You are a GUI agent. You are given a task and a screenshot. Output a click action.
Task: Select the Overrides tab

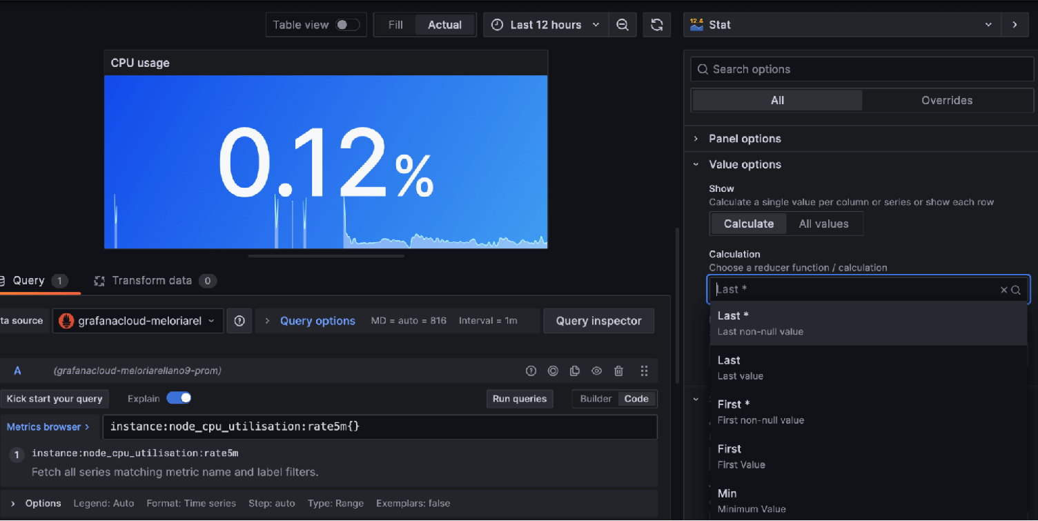946,101
